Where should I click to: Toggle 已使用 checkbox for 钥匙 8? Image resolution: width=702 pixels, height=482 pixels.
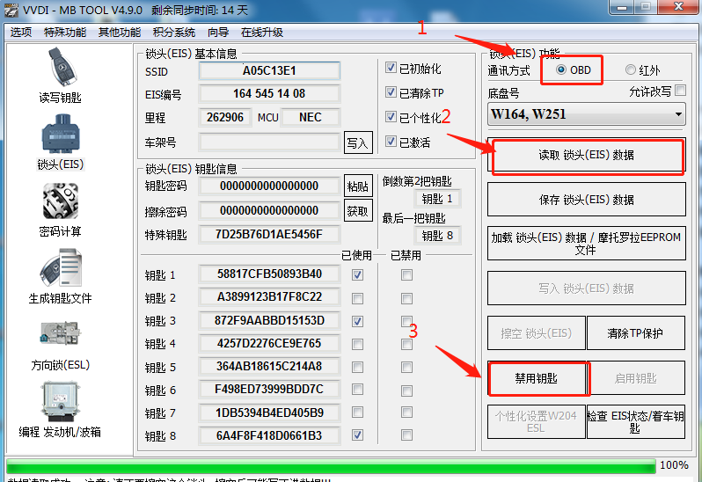pos(357,435)
